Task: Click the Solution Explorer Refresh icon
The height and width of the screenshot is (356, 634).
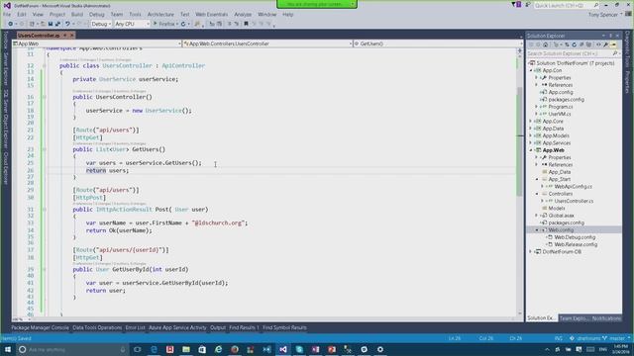Action: pyautogui.click(x=574, y=44)
